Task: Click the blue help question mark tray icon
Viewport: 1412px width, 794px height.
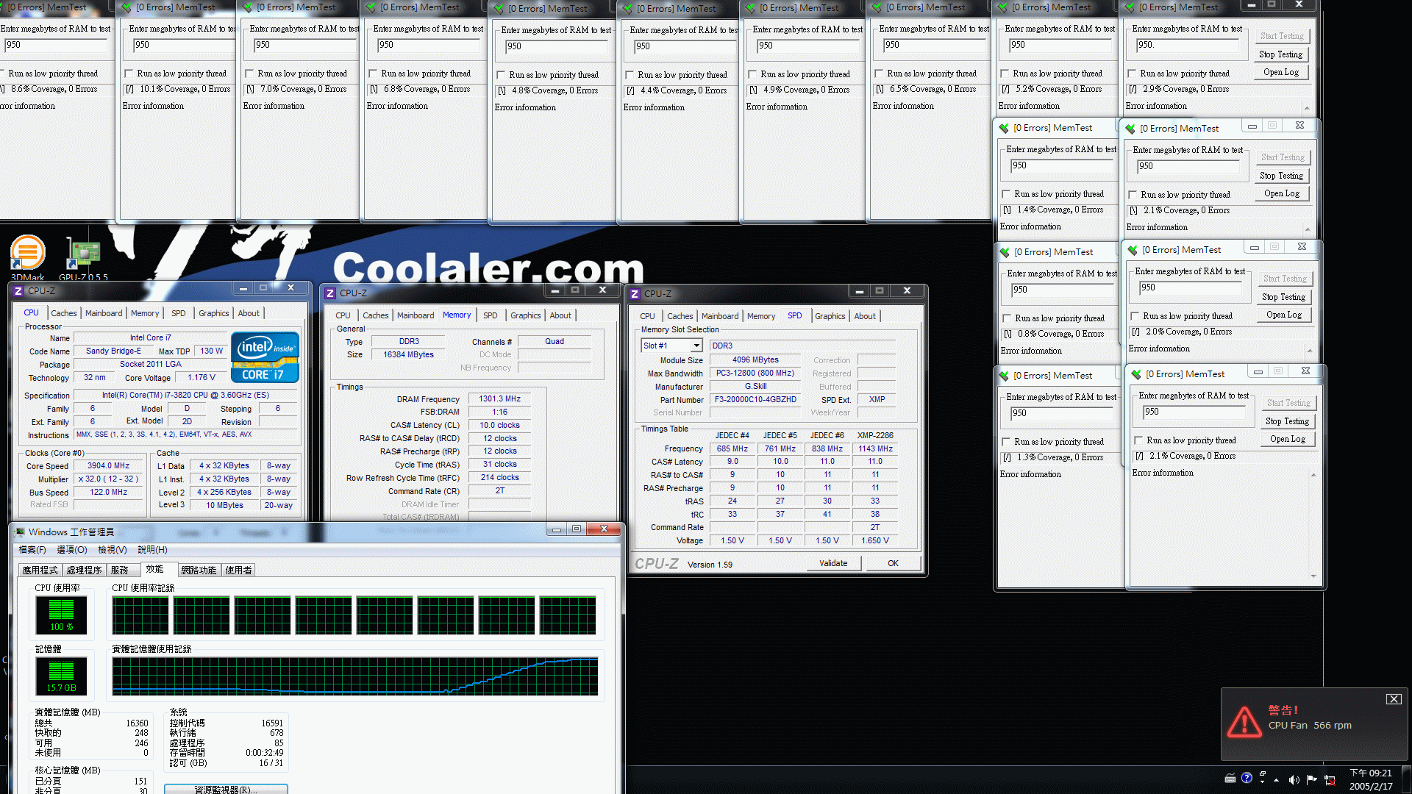Action: (x=1247, y=779)
